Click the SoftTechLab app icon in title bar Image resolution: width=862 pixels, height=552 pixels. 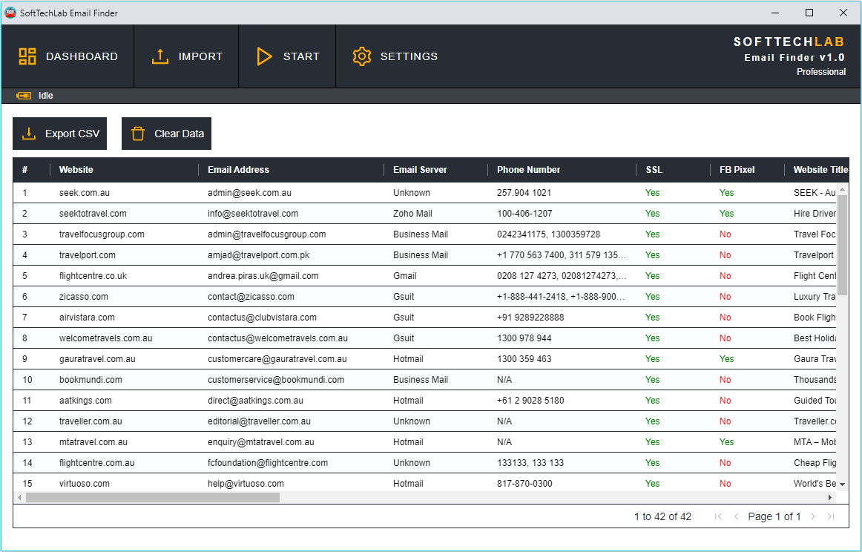click(x=10, y=13)
